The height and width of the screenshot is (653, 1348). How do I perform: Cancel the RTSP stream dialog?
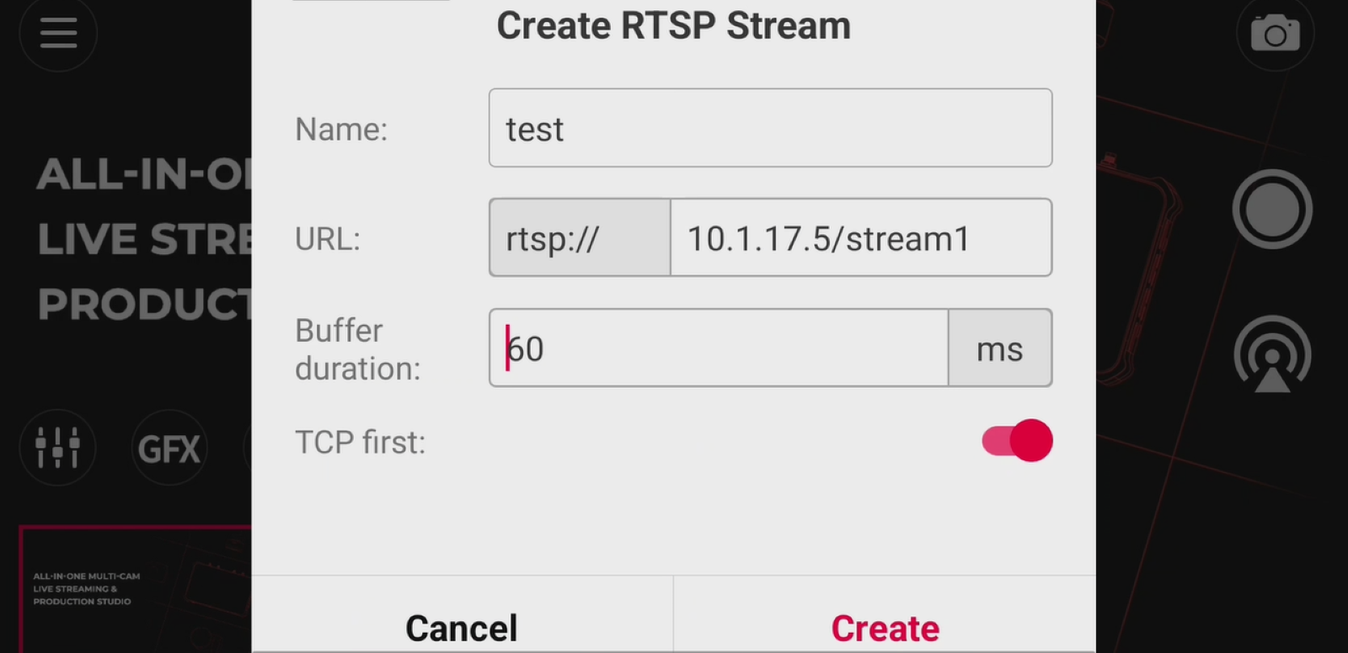click(462, 628)
